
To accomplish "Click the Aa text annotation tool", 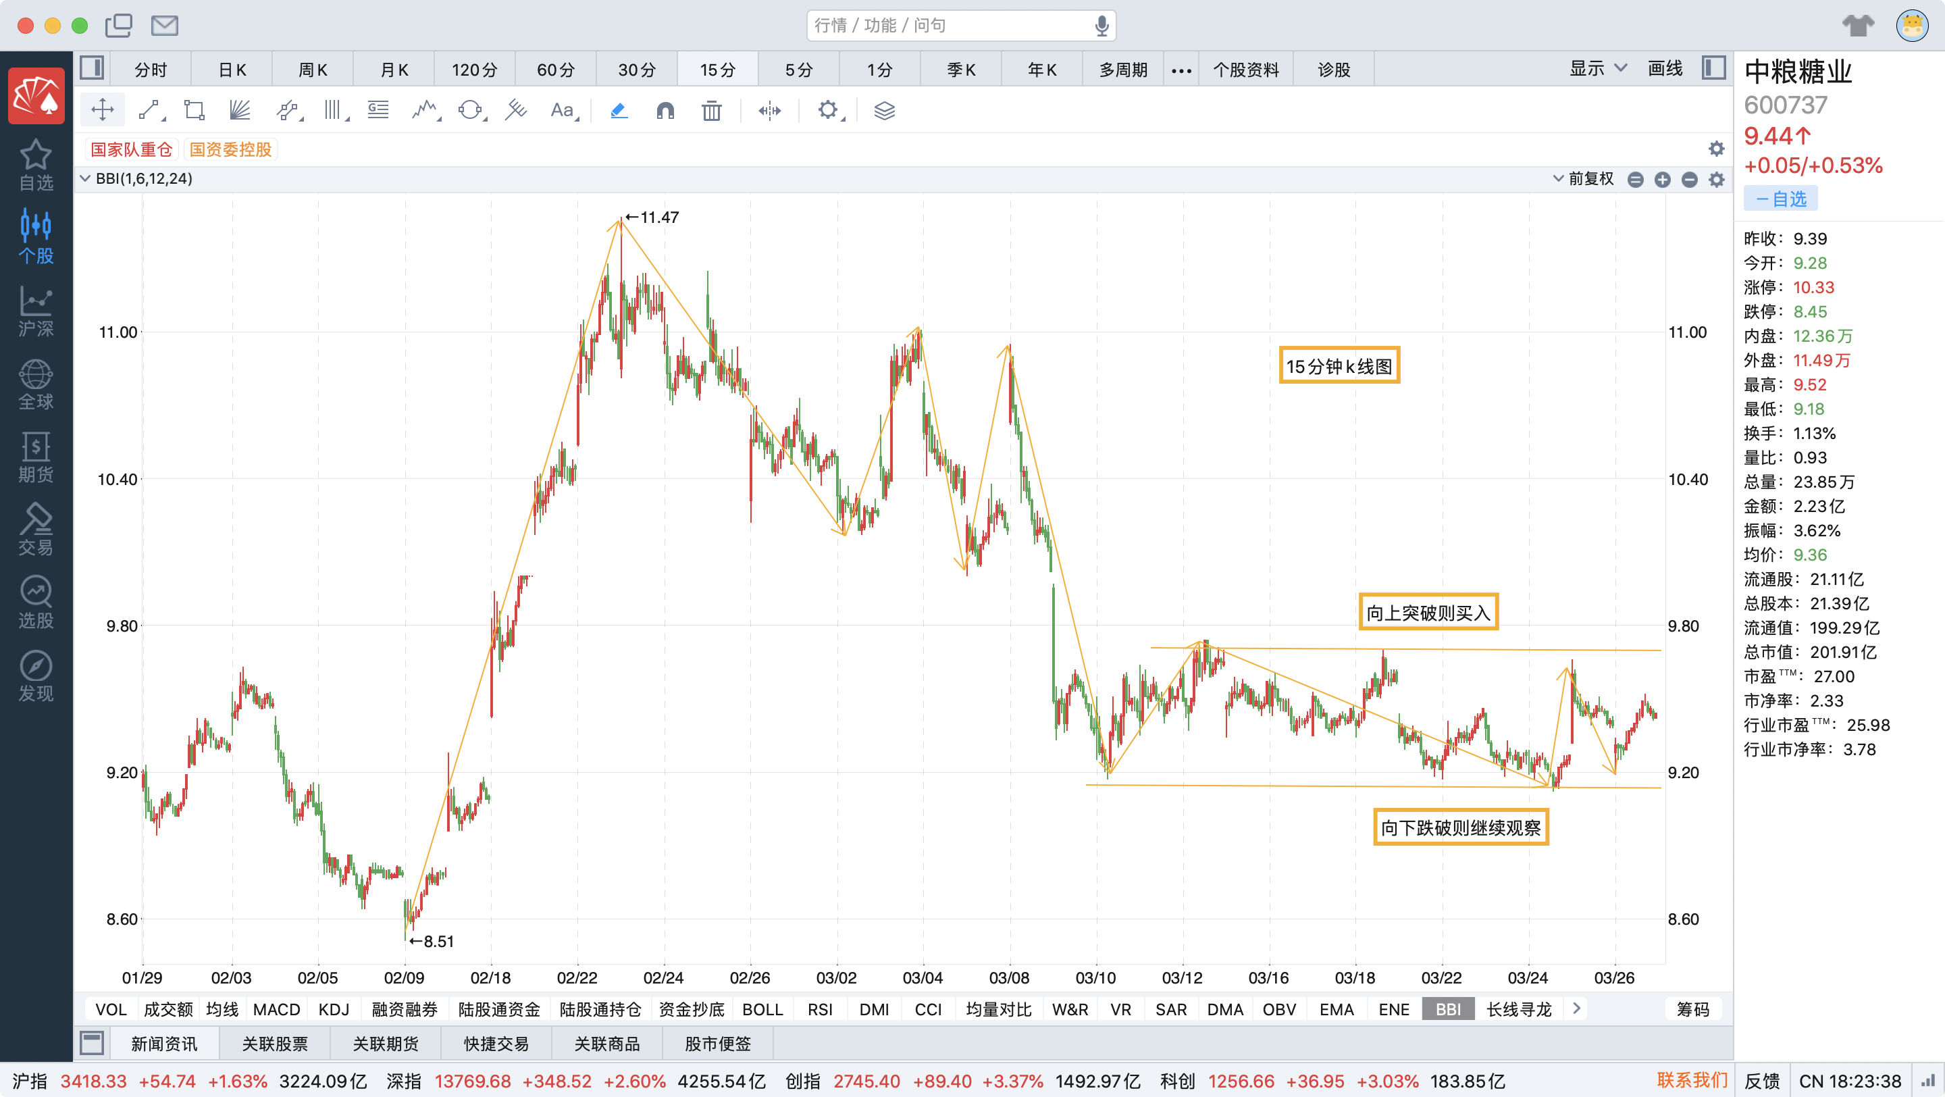I will (x=562, y=110).
